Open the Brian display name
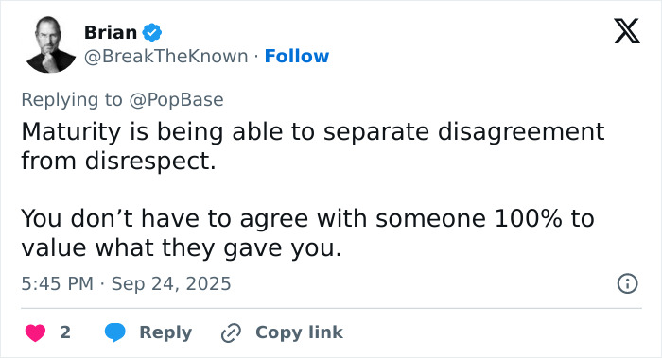The width and height of the screenshot is (662, 358). coord(111,32)
